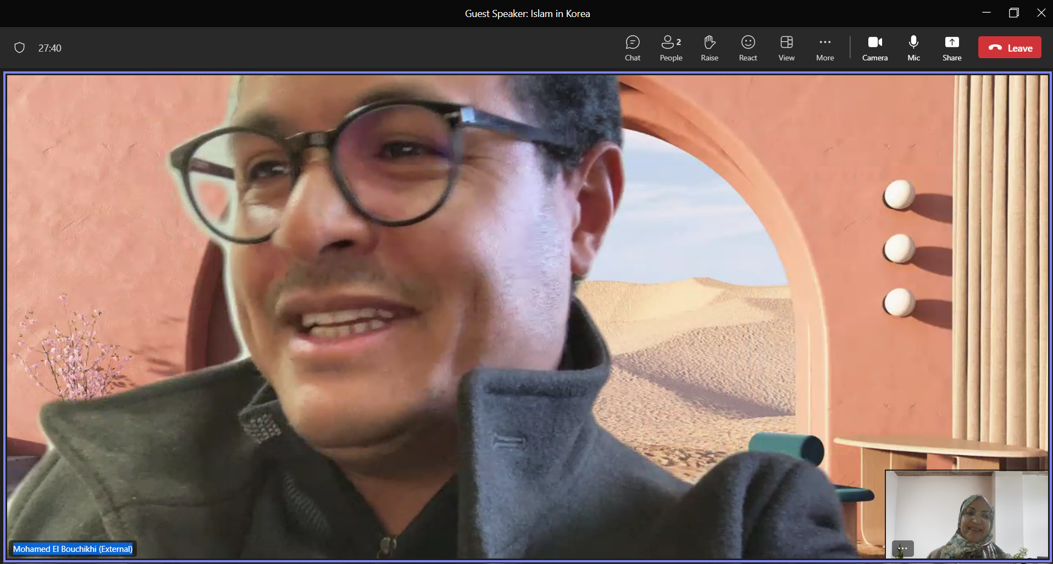1053x564 pixels.
Task: Change the meeting View layout
Action: [786, 48]
